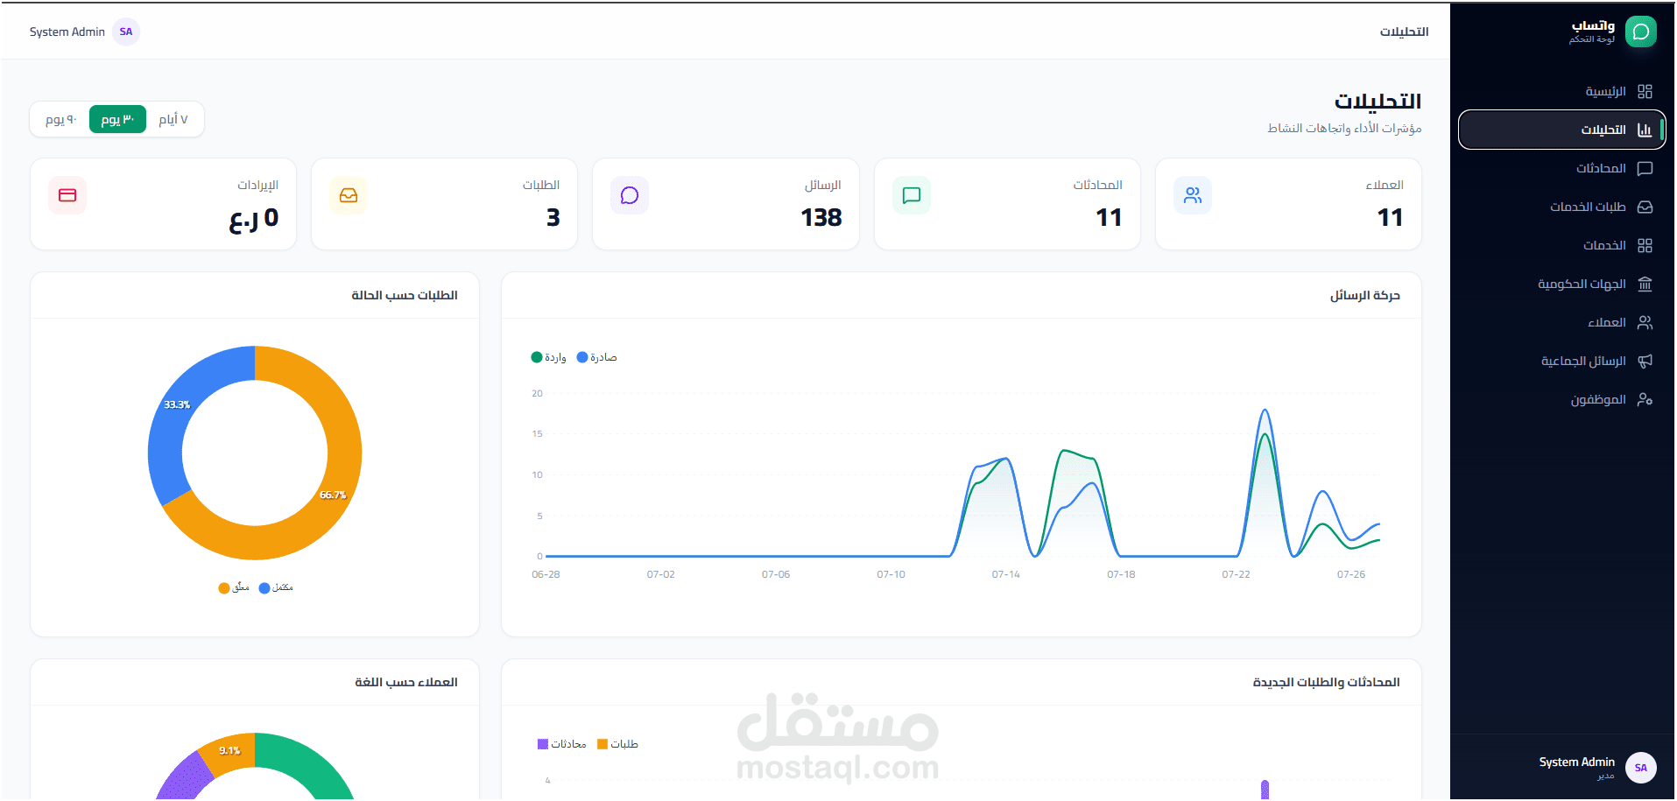Click the الطلبات card inbox icon
Viewport: 1677px width, 801px height.
tap(349, 195)
